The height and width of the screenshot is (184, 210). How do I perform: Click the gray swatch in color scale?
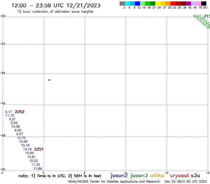point(122,3)
